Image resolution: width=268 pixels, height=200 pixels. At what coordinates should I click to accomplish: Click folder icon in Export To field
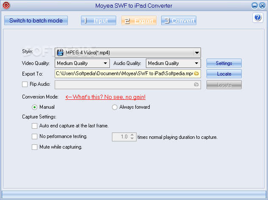196,73
